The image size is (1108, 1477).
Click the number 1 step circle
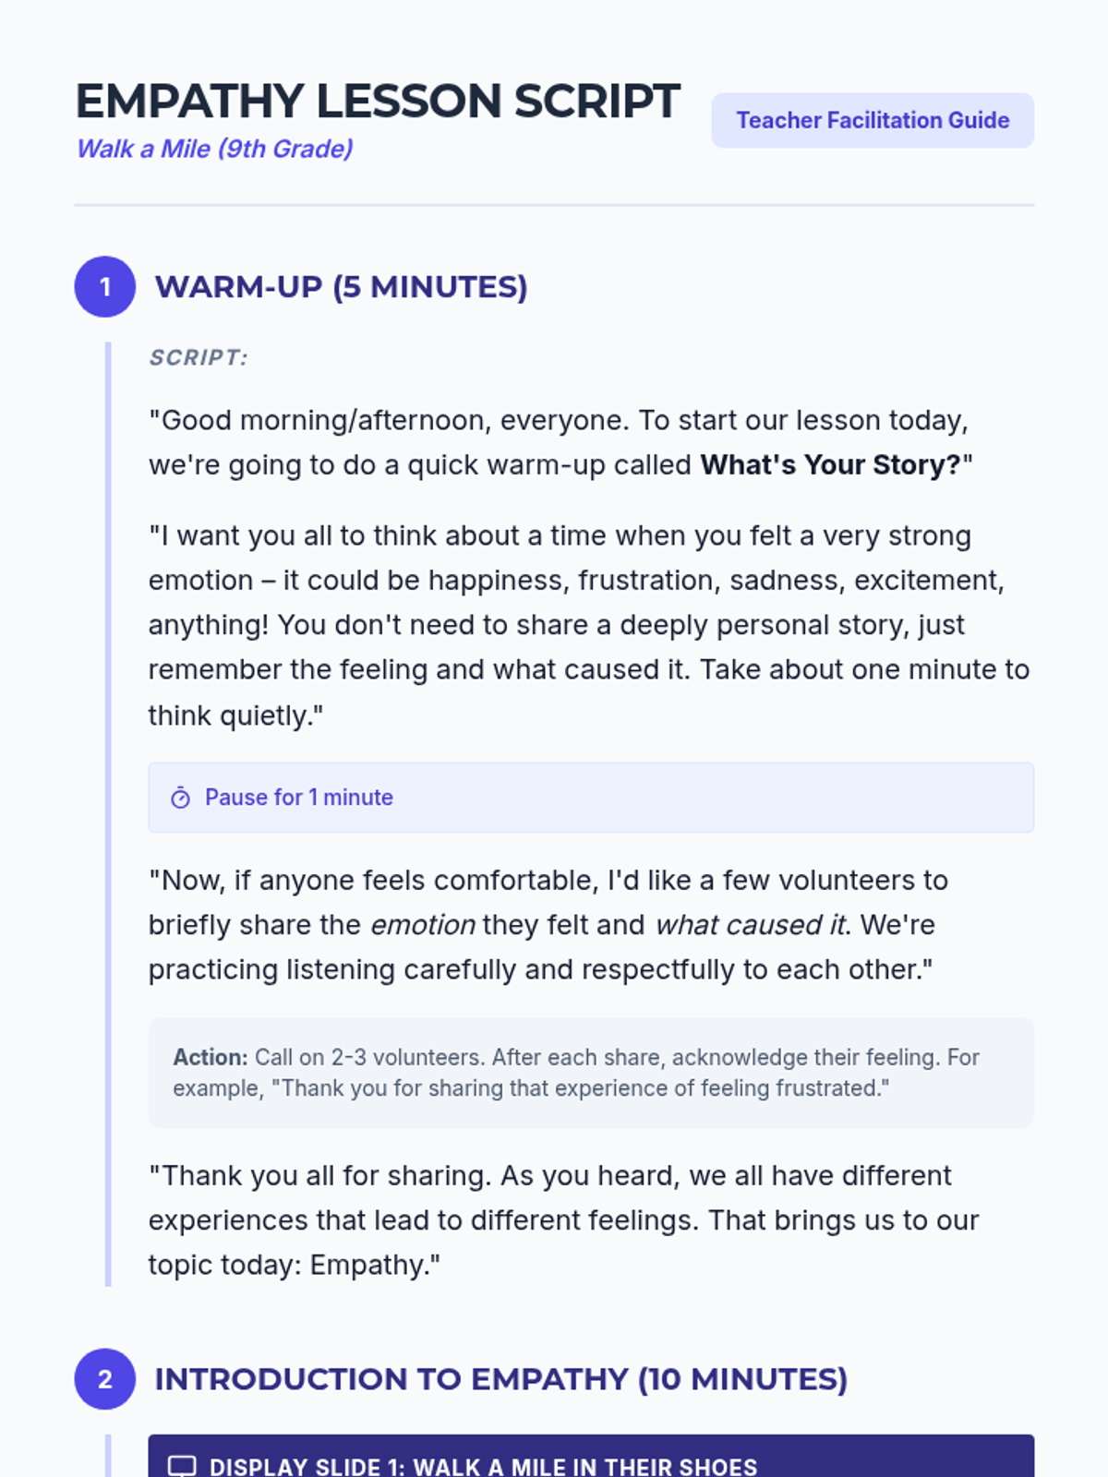[105, 287]
